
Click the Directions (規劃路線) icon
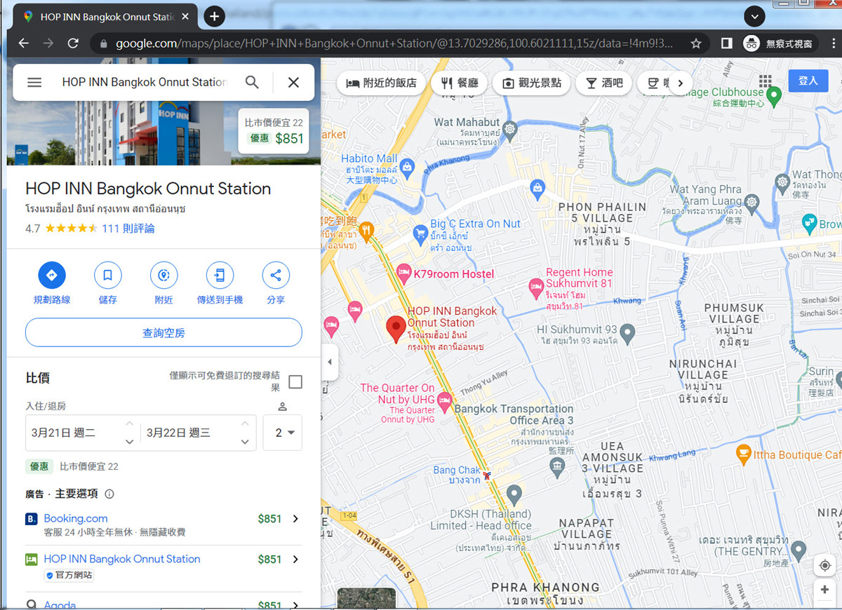[x=51, y=276]
